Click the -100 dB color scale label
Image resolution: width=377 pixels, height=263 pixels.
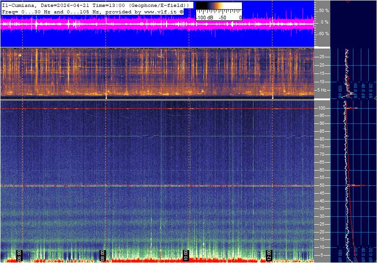tap(204, 17)
